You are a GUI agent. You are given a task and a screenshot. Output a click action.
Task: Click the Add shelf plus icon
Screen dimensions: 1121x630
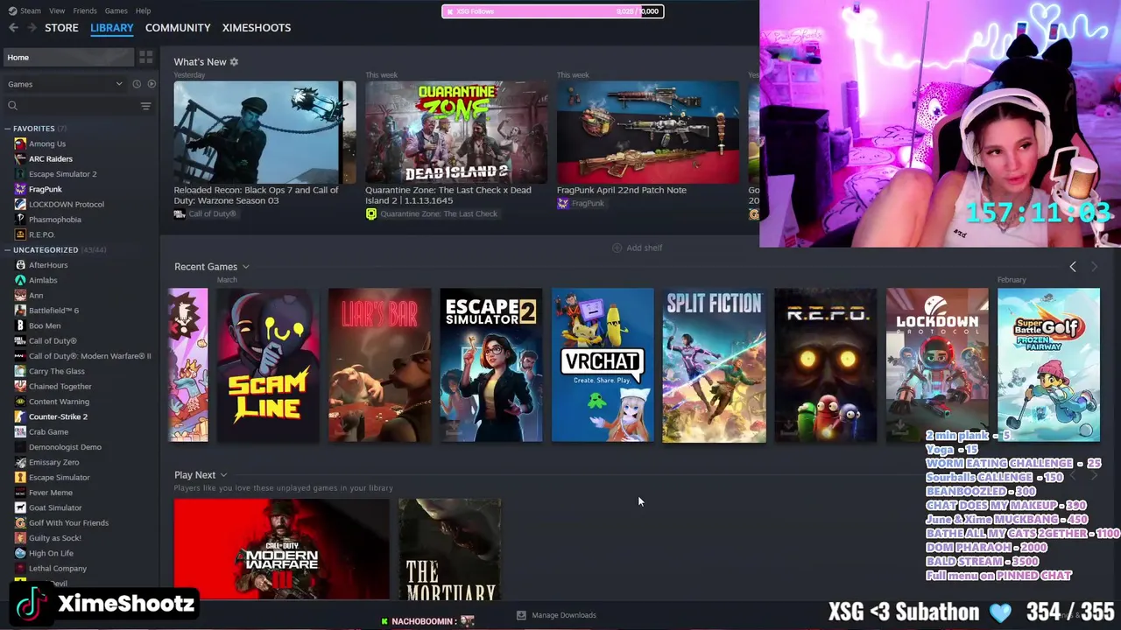(x=617, y=248)
